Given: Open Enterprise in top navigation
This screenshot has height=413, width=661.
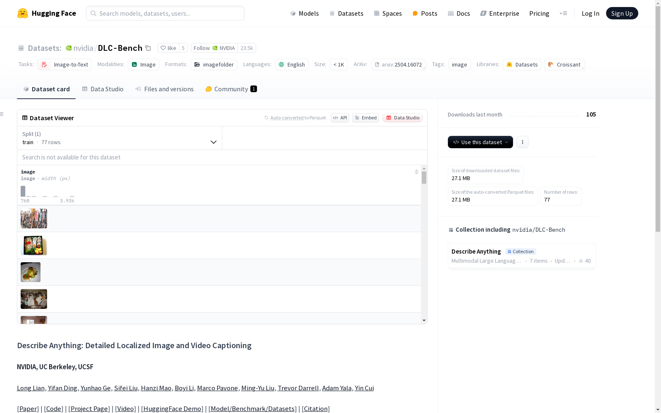Looking at the screenshot, I should [x=500, y=13].
